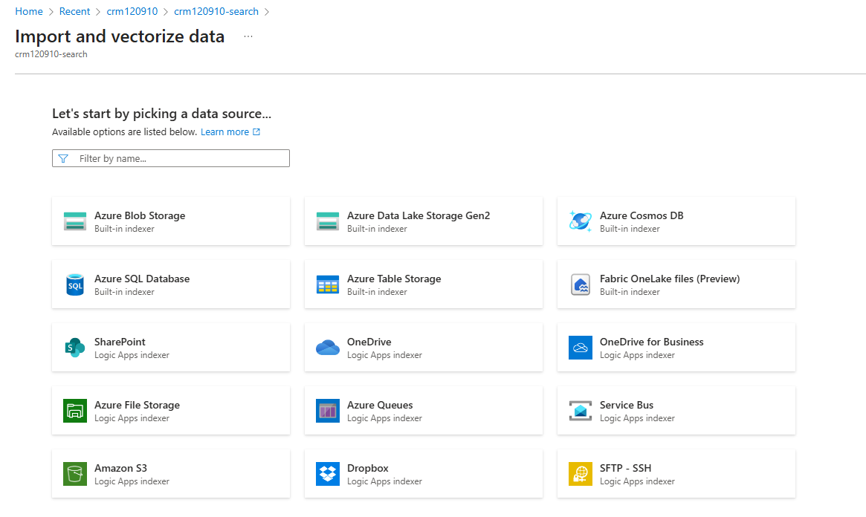The width and height of the screenshot is (866, 517).
Task: Click the Service Bus envelope icon
Action: (581, 411)
